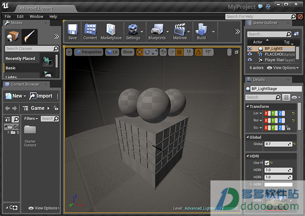305x216 pixels.
Task: Open Scene Outliner View Options
Action: pos(283,68)
